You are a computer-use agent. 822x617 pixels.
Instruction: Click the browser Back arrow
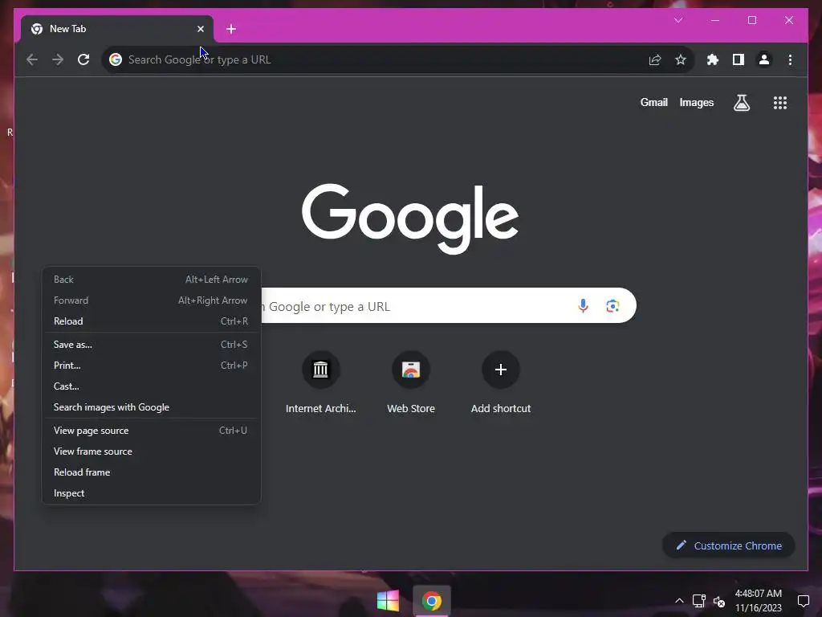[x=32, y=59]
